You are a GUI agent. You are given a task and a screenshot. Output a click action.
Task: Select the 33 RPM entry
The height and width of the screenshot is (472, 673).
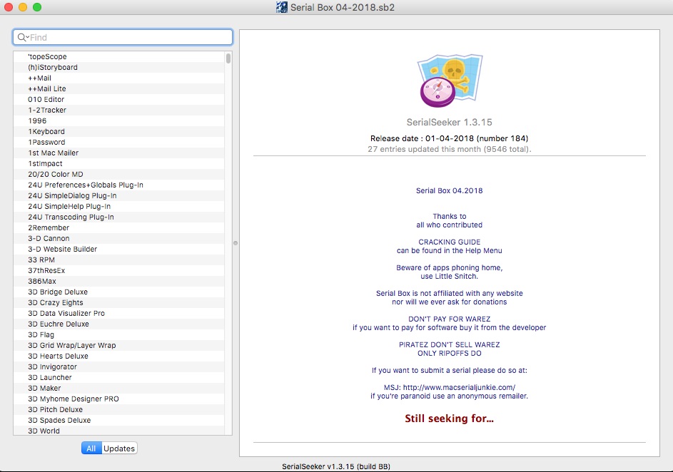[x=119, y=260]
